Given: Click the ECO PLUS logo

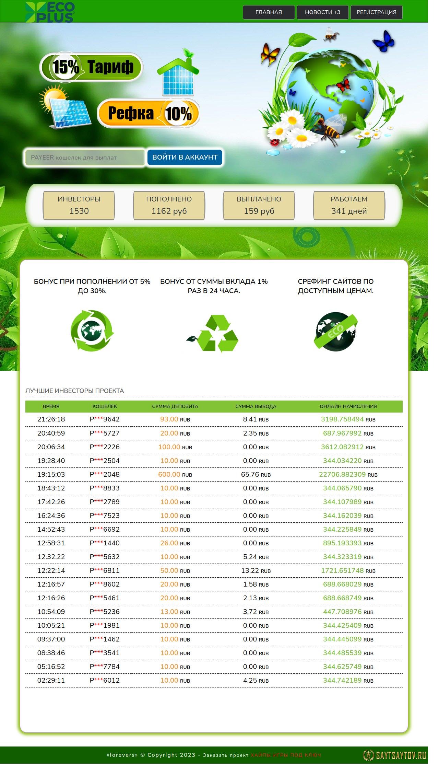Looking at the screenshot, I should point(50,12).
